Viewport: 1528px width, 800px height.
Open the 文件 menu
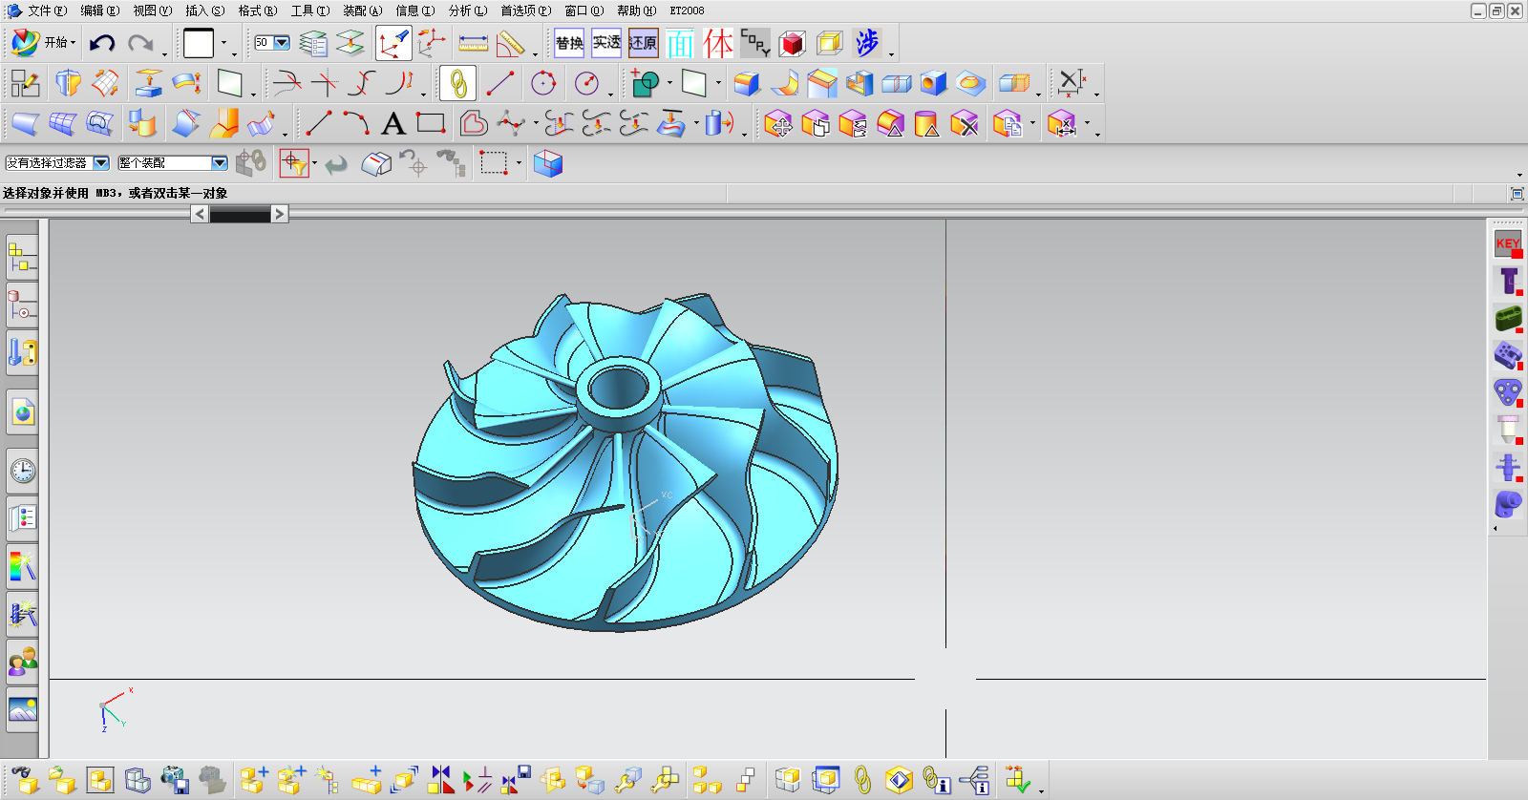[46, 11]
